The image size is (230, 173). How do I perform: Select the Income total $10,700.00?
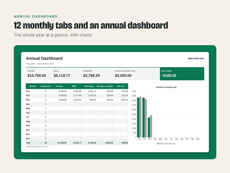37,75
